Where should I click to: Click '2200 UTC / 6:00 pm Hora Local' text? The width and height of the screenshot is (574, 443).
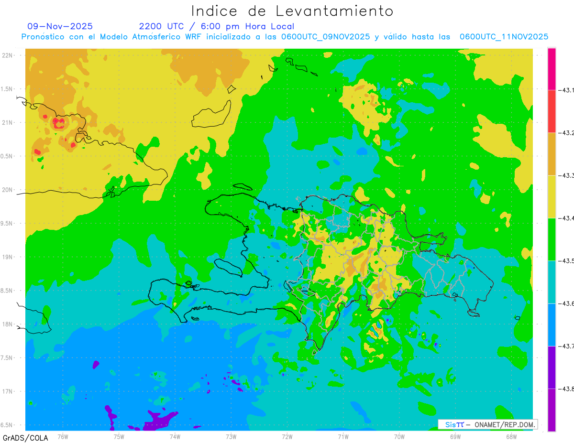216,27
